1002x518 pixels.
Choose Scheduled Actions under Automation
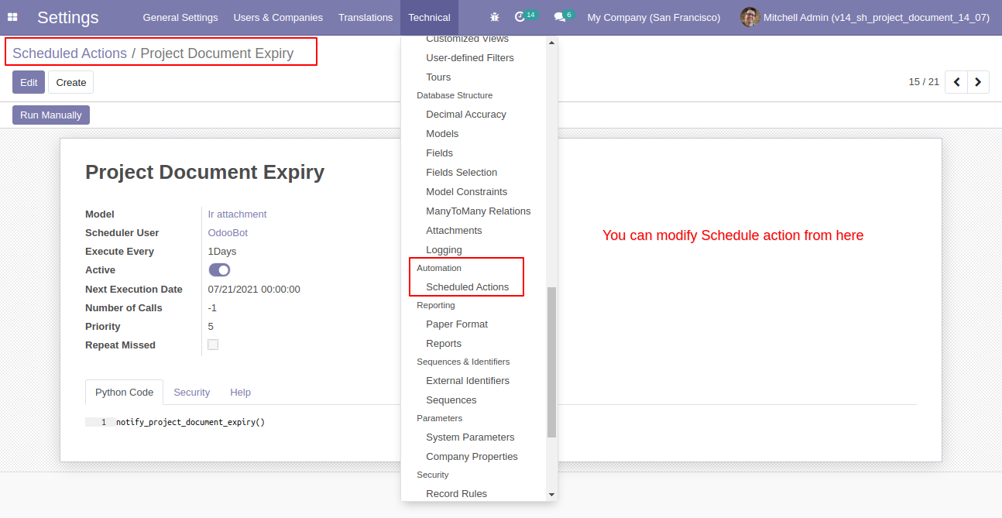468,286
